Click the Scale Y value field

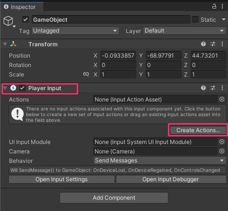tap(164, 74)
